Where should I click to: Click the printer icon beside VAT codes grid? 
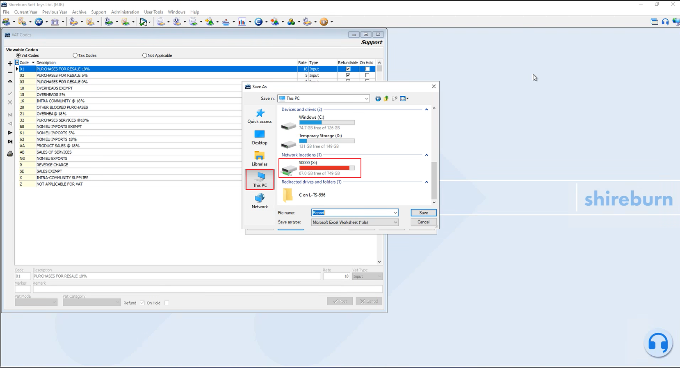click(10, 154)
